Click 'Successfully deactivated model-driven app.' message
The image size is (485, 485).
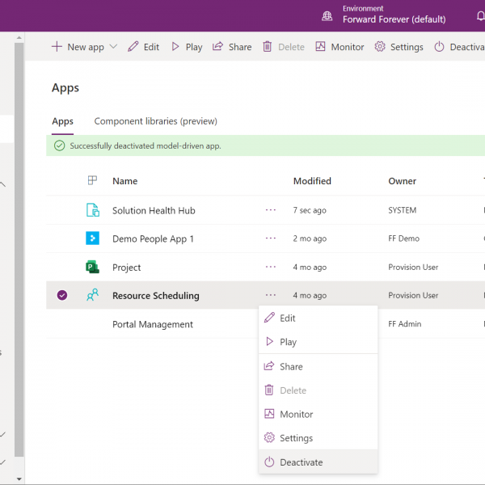point(145,145)
